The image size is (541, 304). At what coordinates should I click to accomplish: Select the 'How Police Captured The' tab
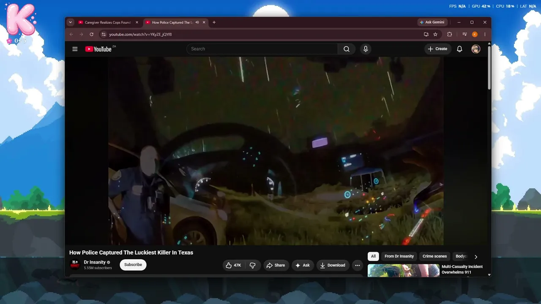click(x=175, y=22)
